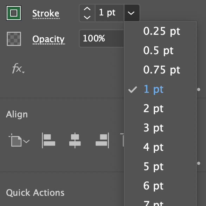Open the Align To artboard dropdown
The image size is (206, 206).
(19, 140)
